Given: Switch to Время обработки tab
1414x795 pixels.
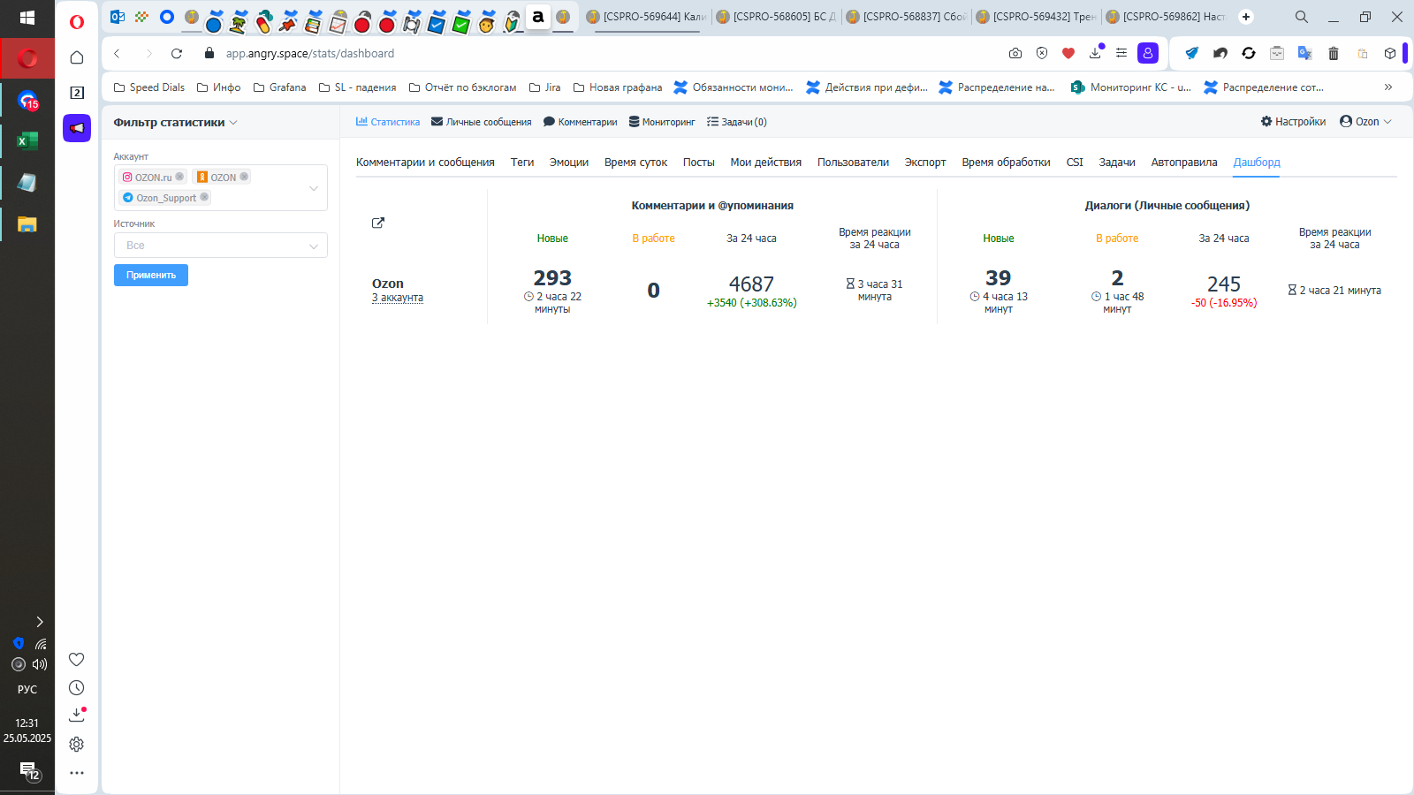Looking at the screenshot, I should point(1006,163).
